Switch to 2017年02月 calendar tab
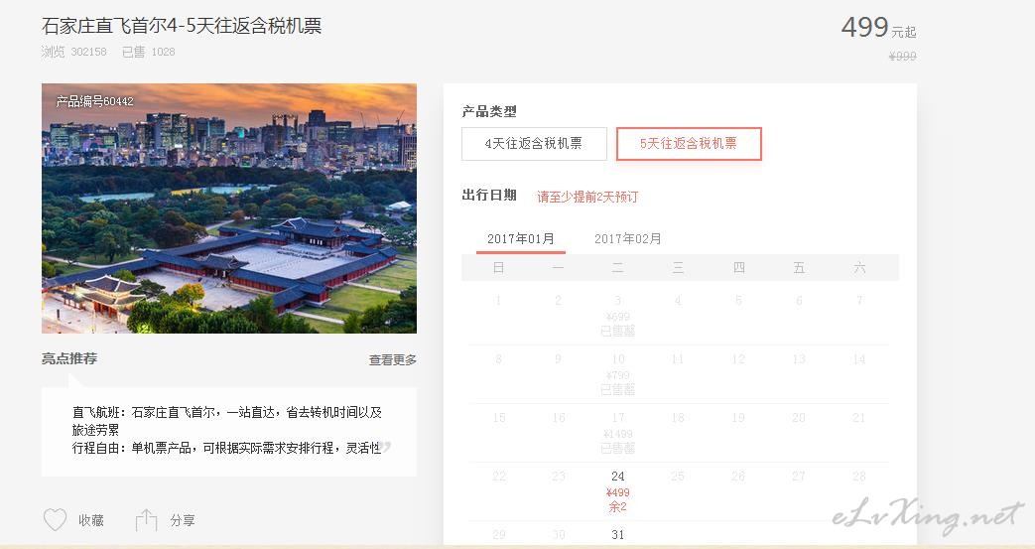The height and width of the screenshot is (549, 1035). 628,238
